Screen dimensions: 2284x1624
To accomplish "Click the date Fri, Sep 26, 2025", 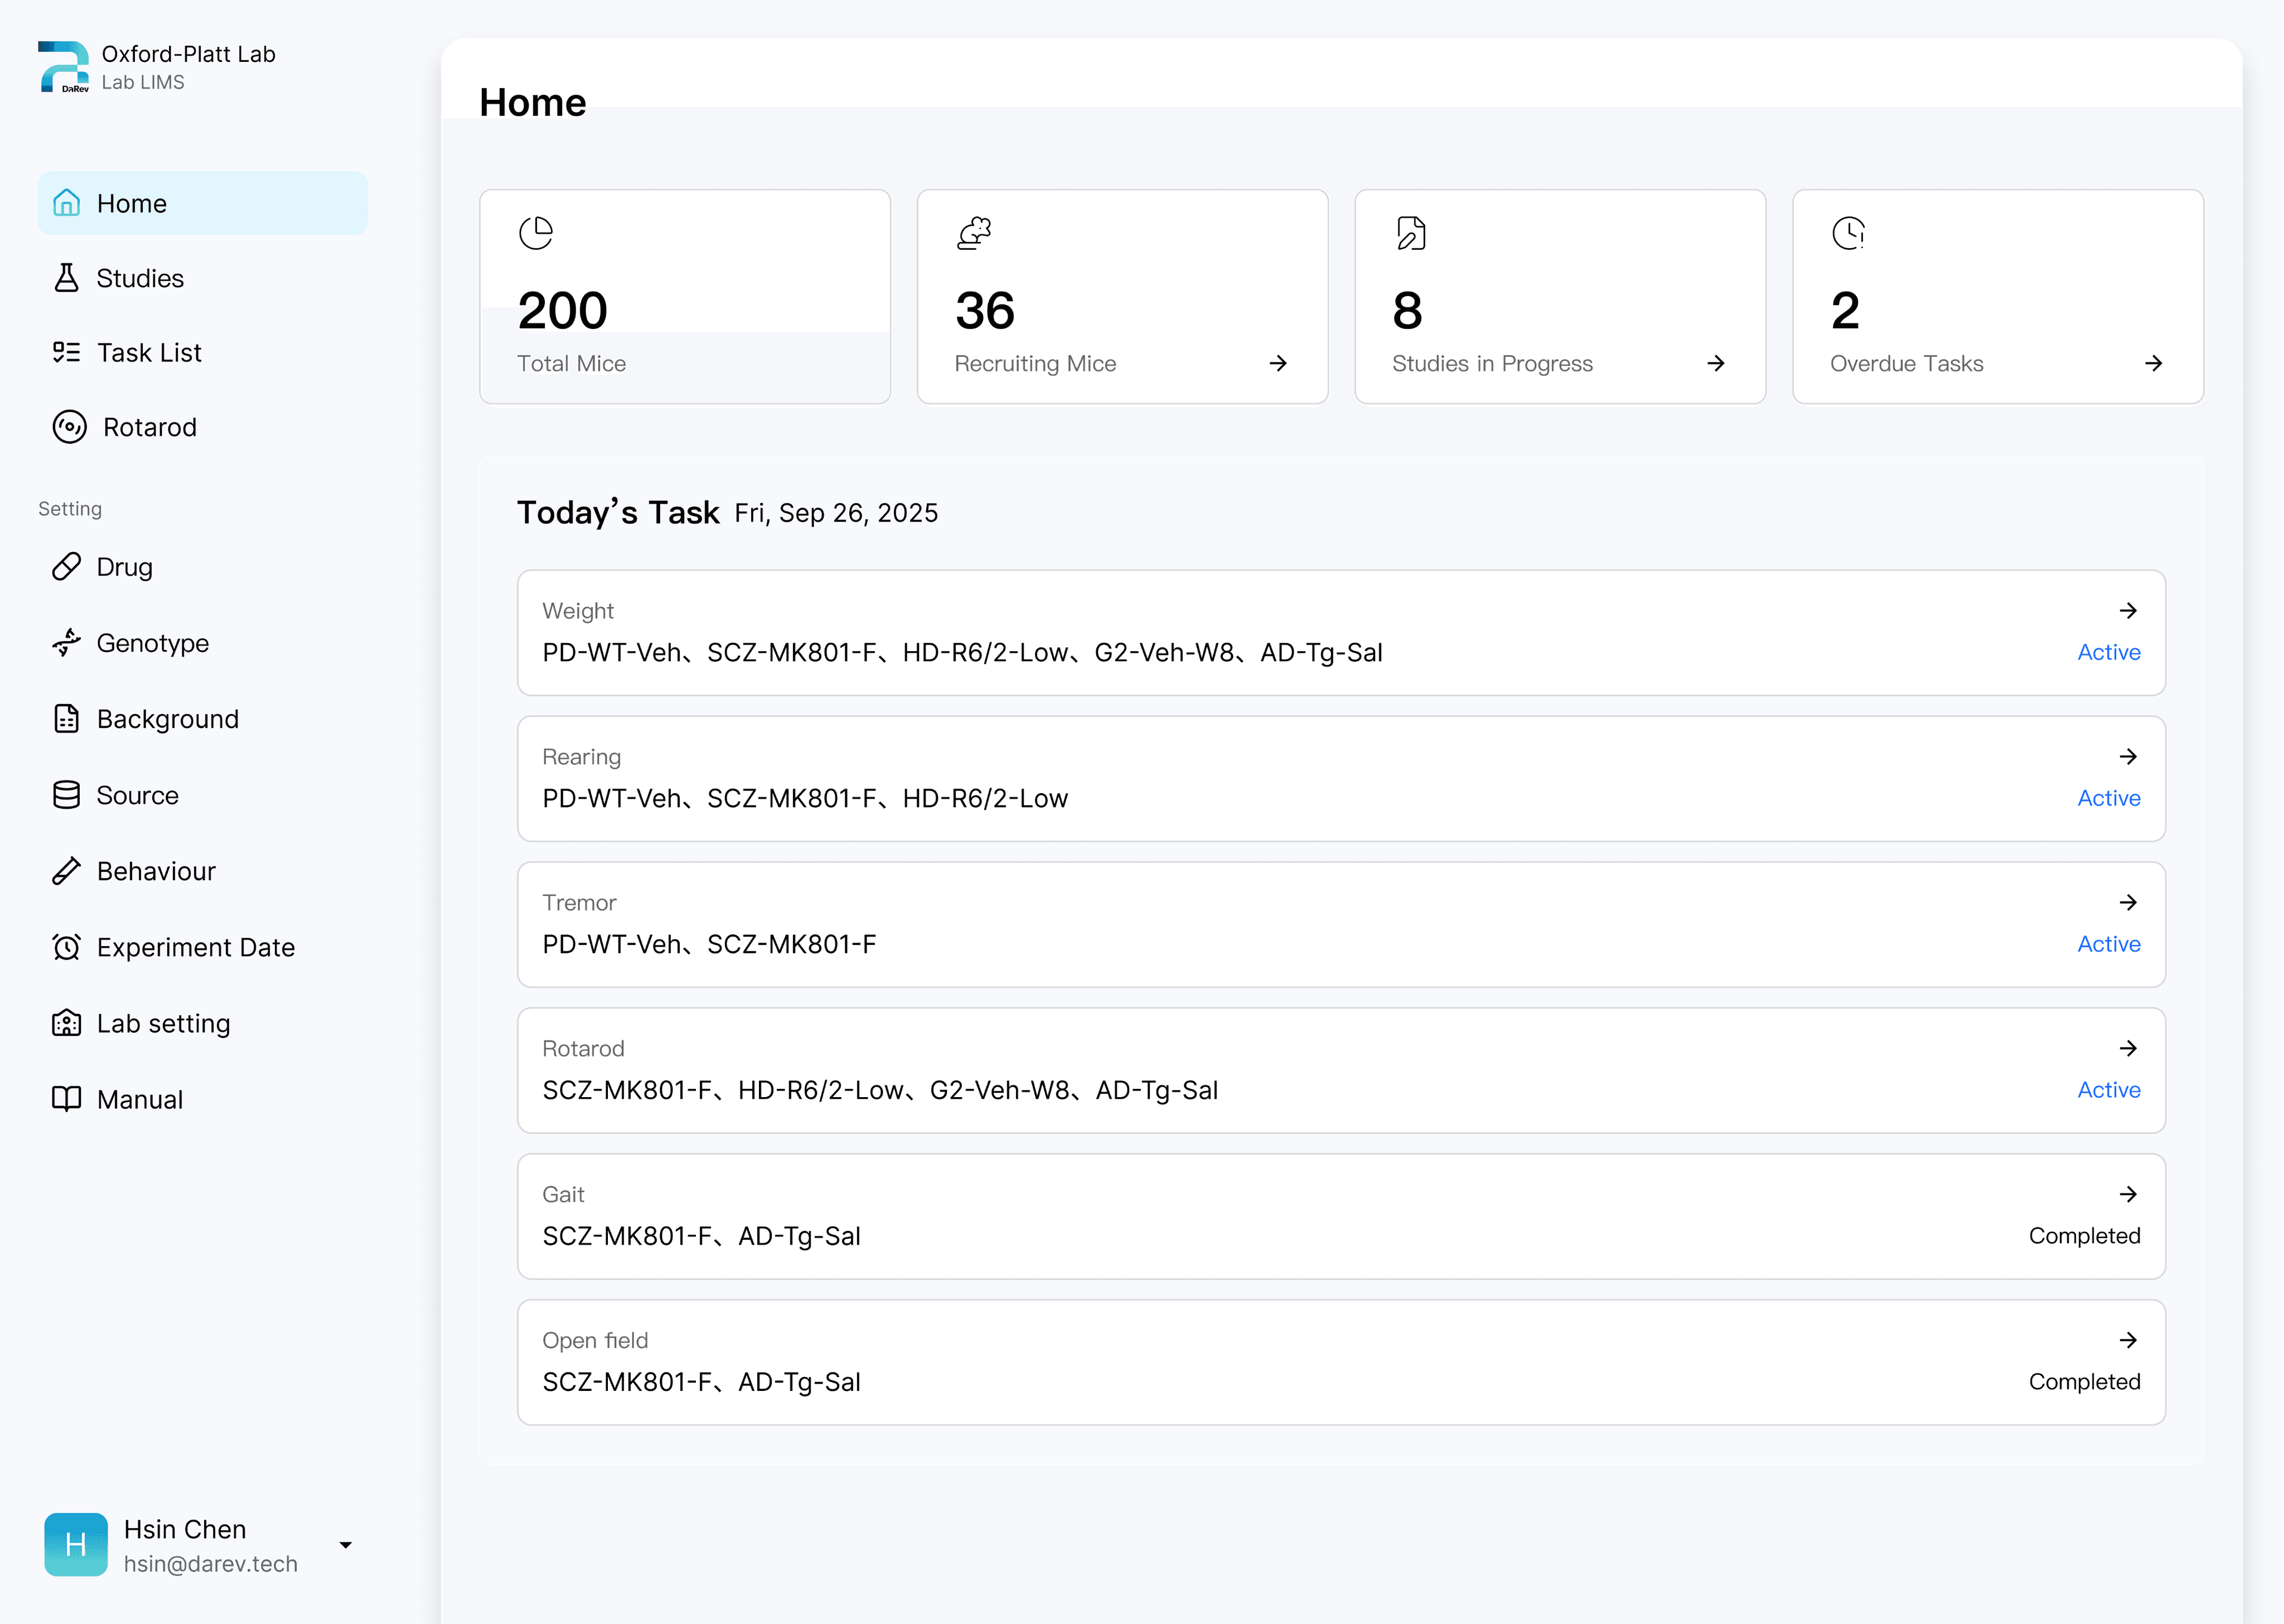I will (836, 513).
